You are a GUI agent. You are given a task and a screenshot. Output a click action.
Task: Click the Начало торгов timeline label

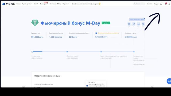[36, 56]
